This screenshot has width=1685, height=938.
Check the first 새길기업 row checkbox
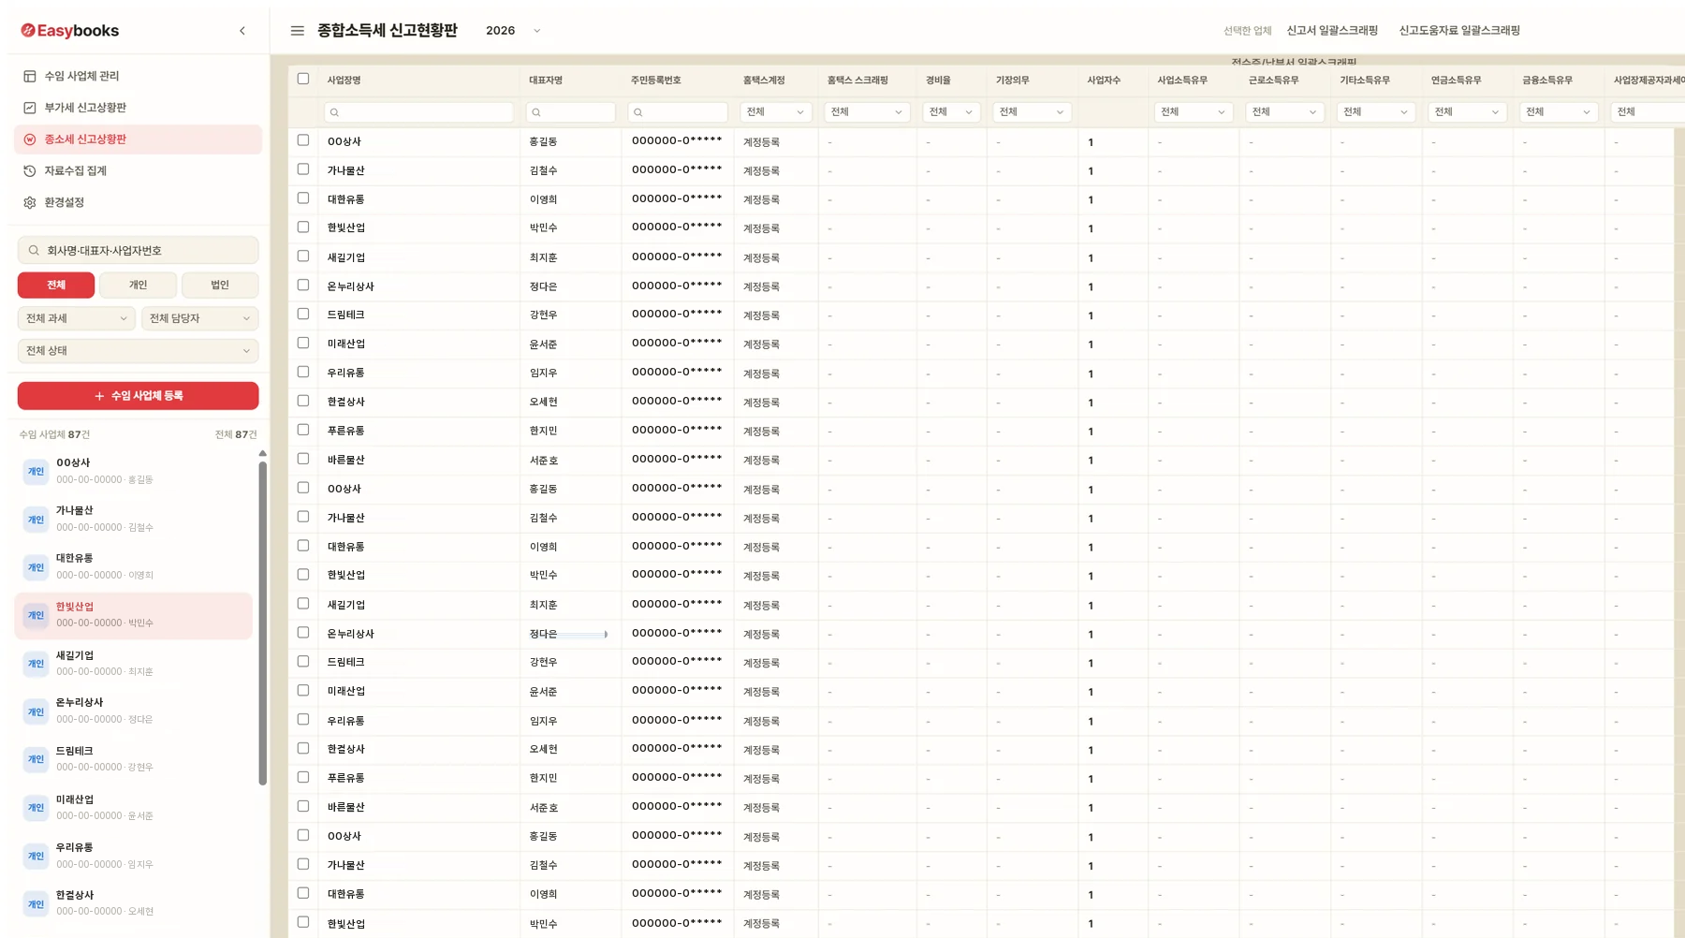coord(303,256)
